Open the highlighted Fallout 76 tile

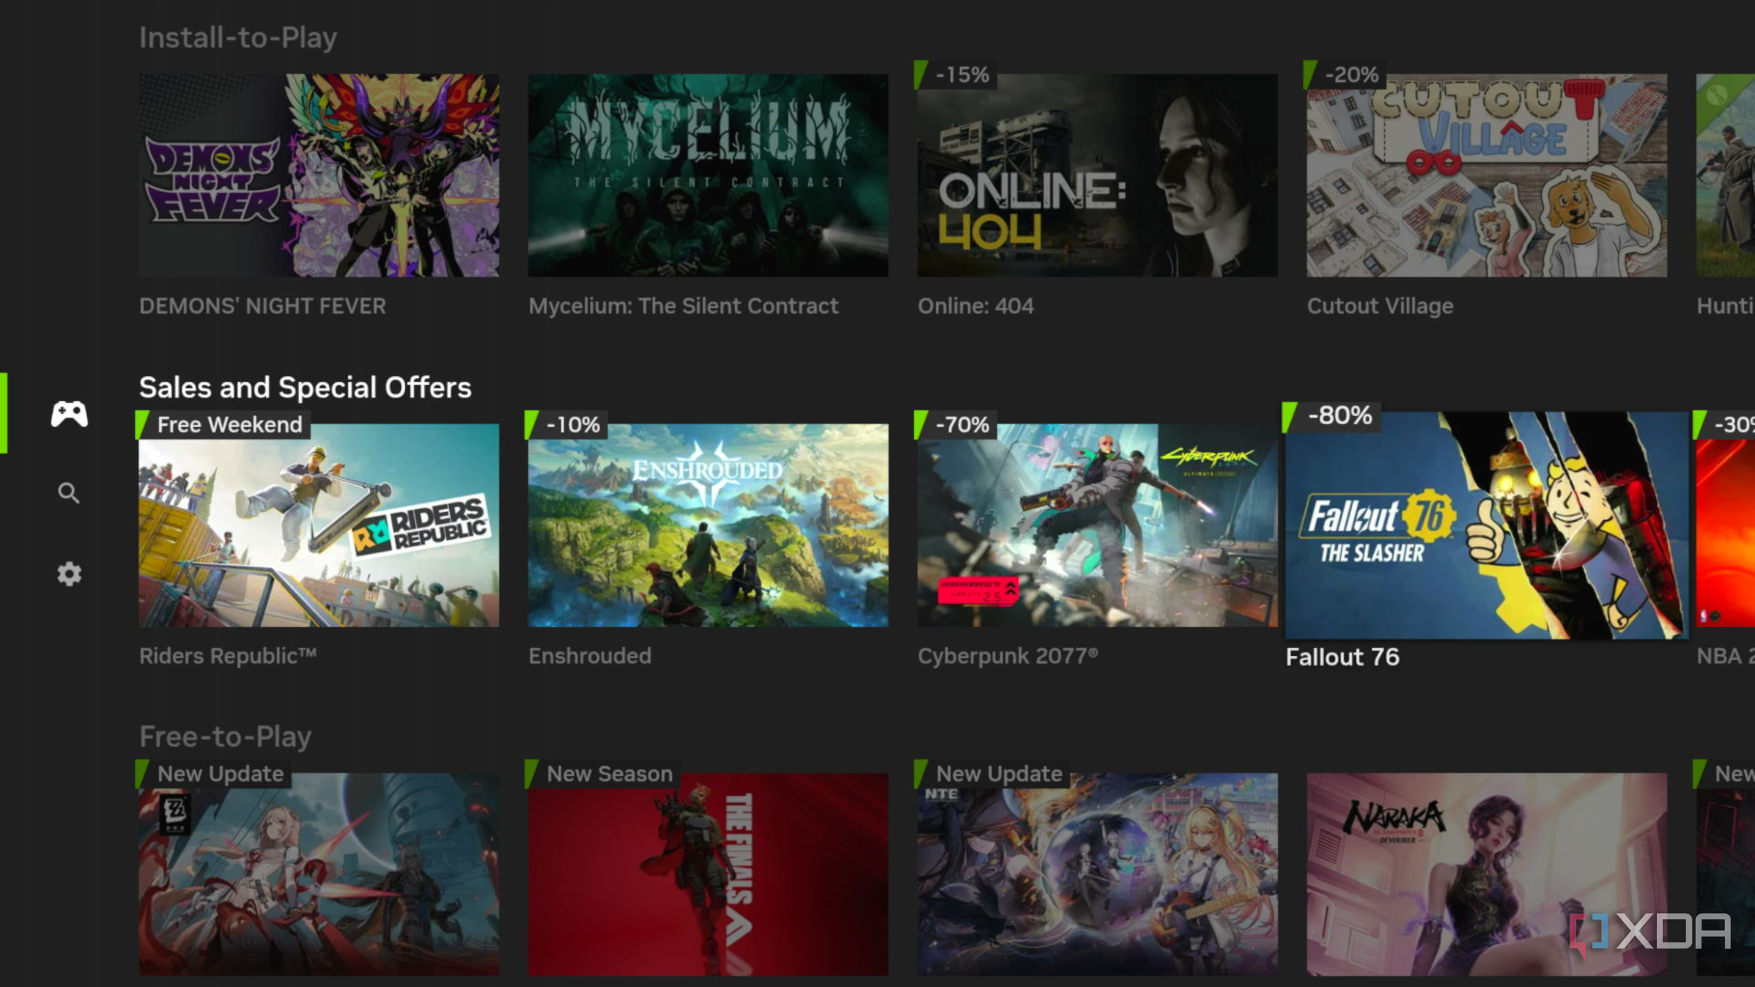coord(1487,525)
